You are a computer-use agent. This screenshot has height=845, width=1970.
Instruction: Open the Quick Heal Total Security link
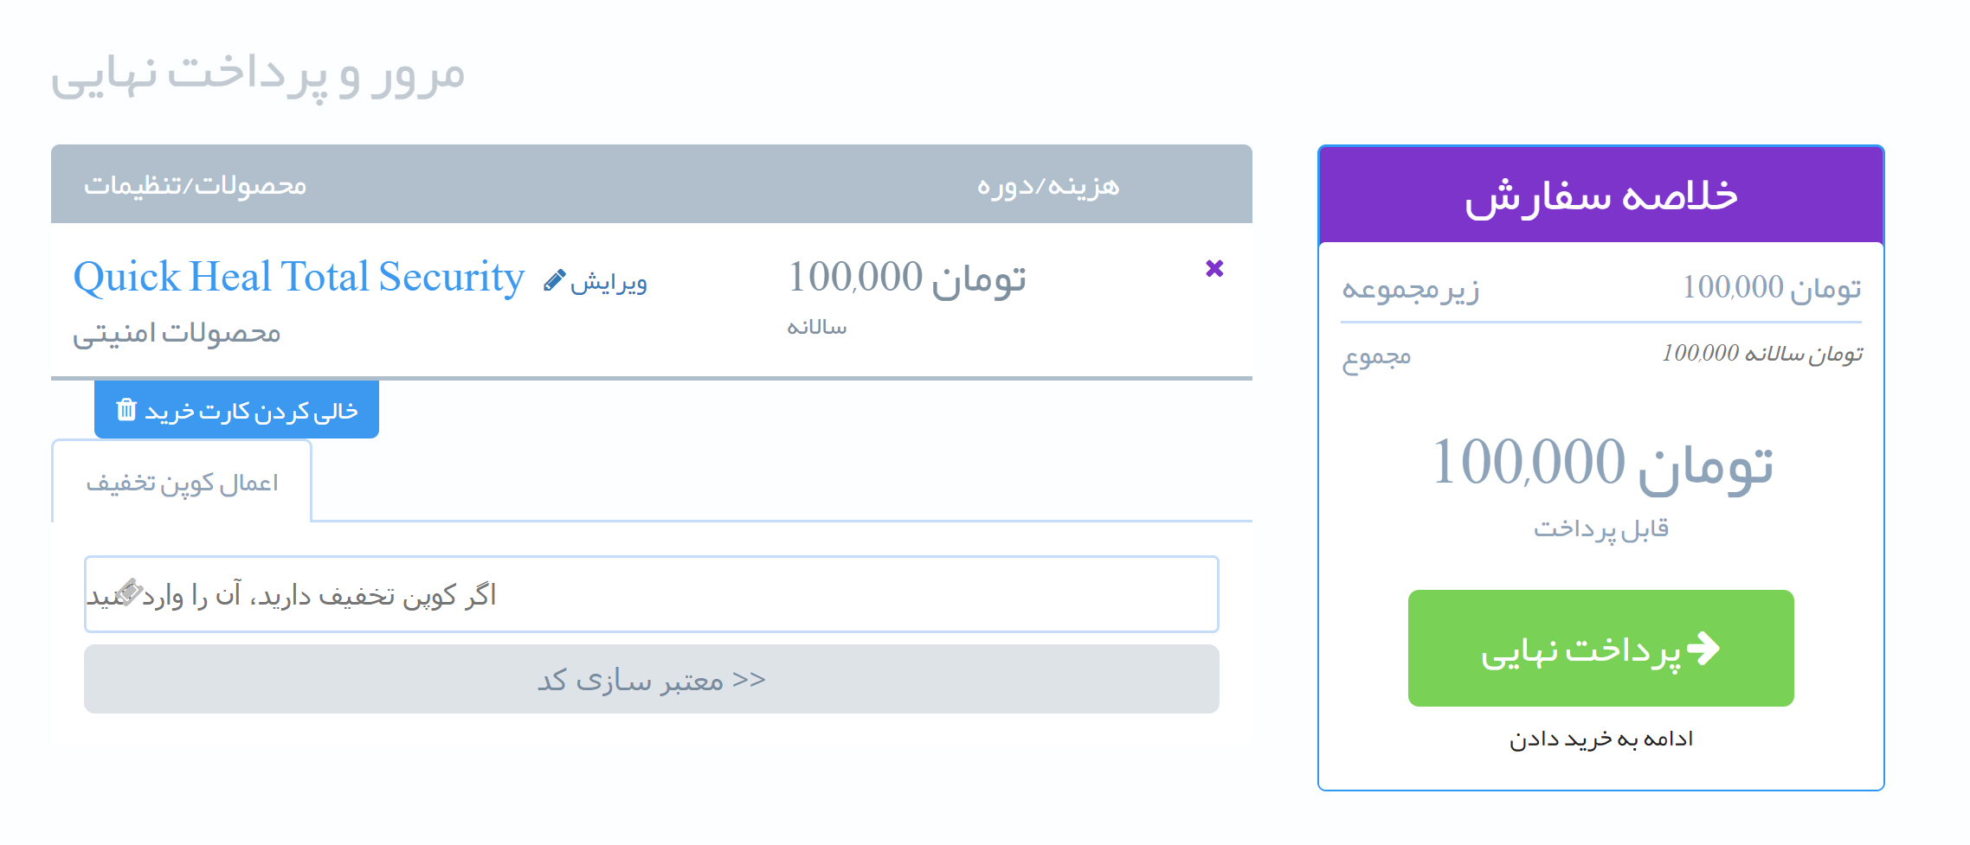pos(299,278)
